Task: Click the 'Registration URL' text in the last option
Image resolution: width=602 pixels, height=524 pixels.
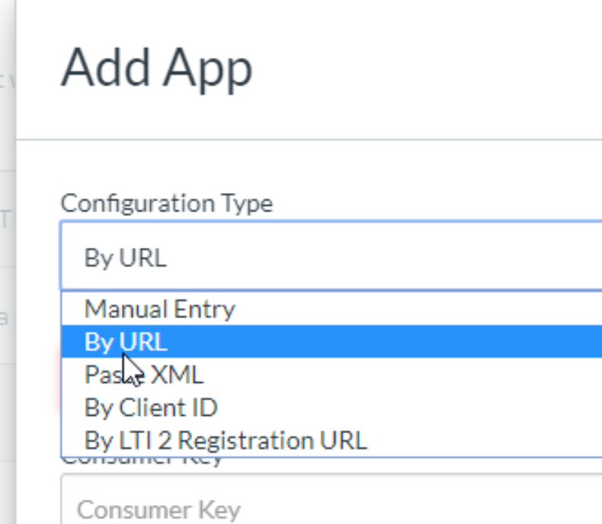Action: (272, 441)
